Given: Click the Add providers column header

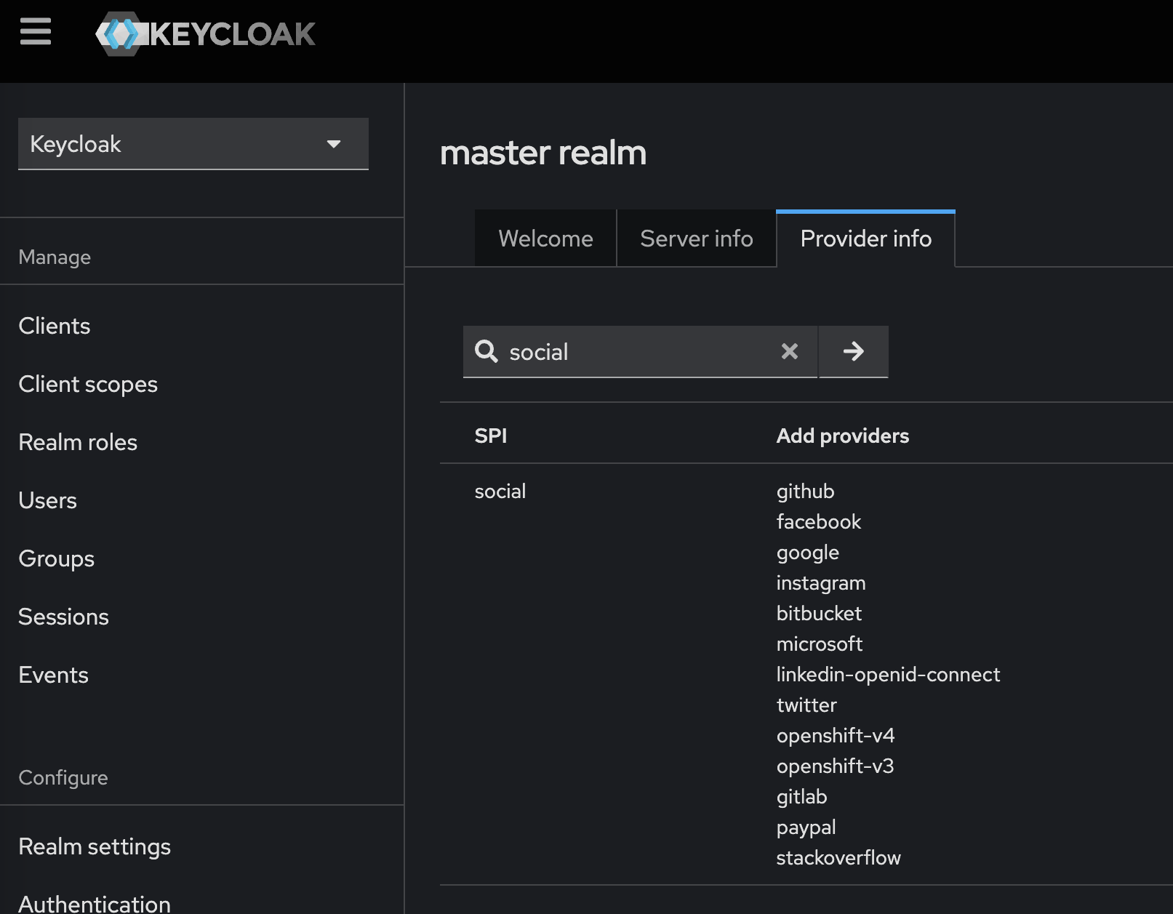Looking at the screenshot, I should pos(843,436).
